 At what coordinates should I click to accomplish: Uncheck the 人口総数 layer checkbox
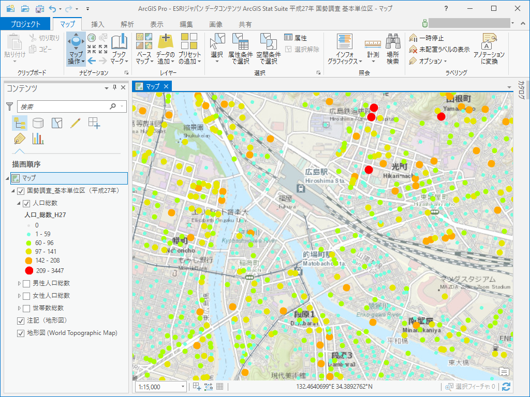(x=26, y=203)
